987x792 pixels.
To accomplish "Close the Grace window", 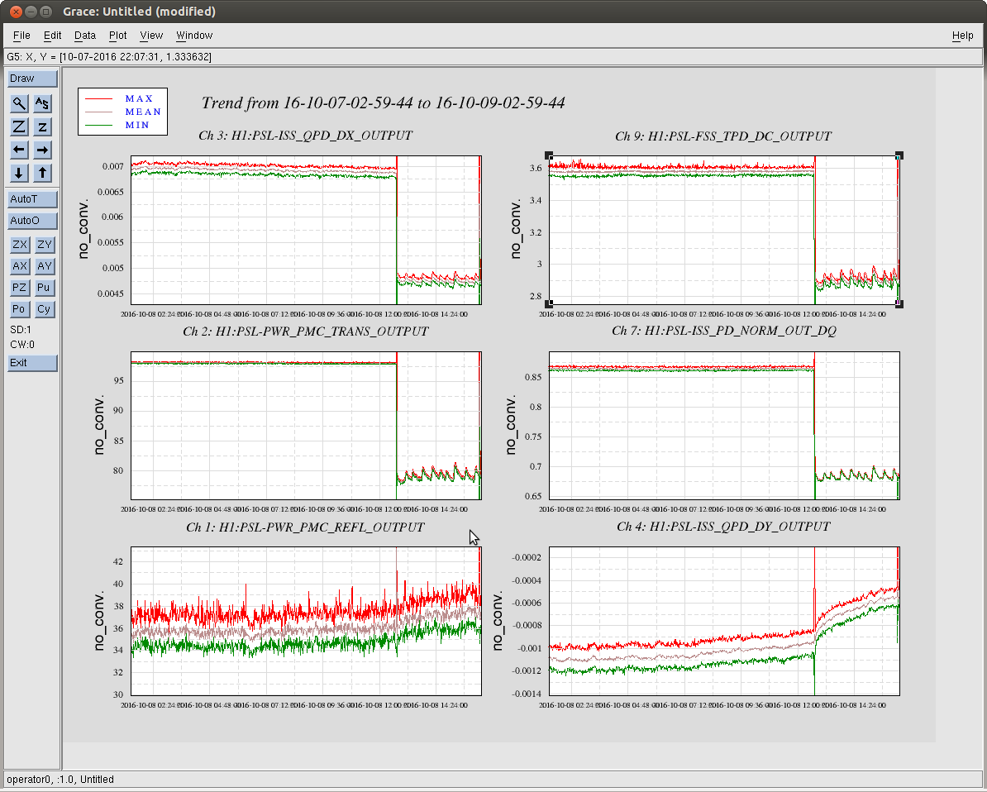I will 17,12.
